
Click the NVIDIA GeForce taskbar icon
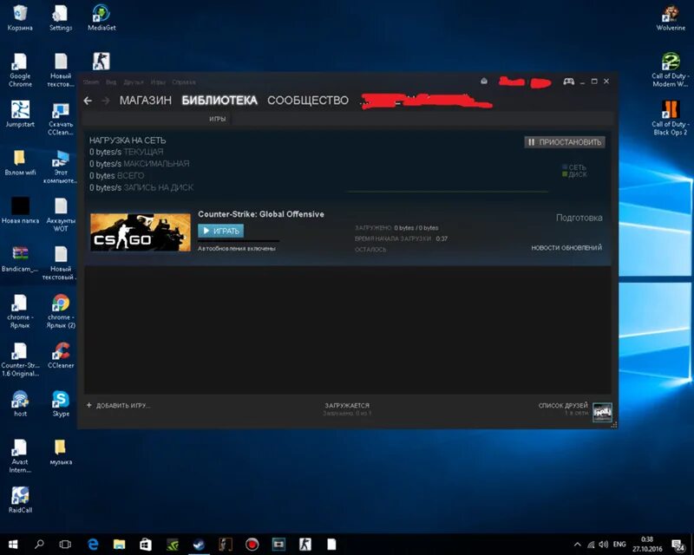pyautogui.click(x=172, y=545)
